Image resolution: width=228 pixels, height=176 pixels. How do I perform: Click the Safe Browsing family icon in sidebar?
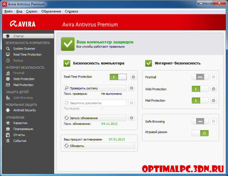click(8, 98)
